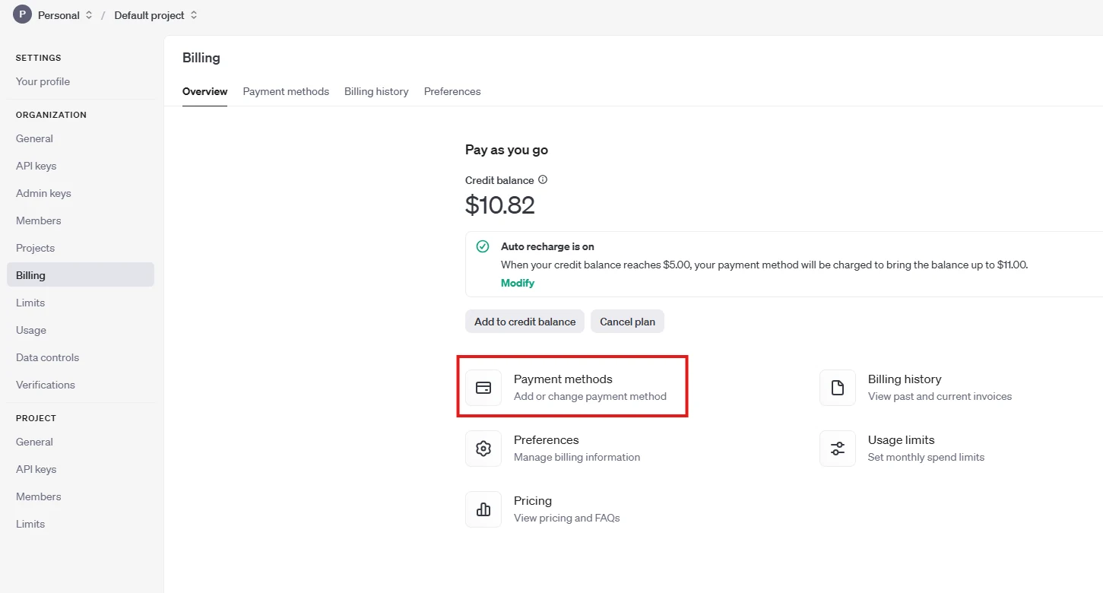Open Projects in the sidebar

(35, 248)
